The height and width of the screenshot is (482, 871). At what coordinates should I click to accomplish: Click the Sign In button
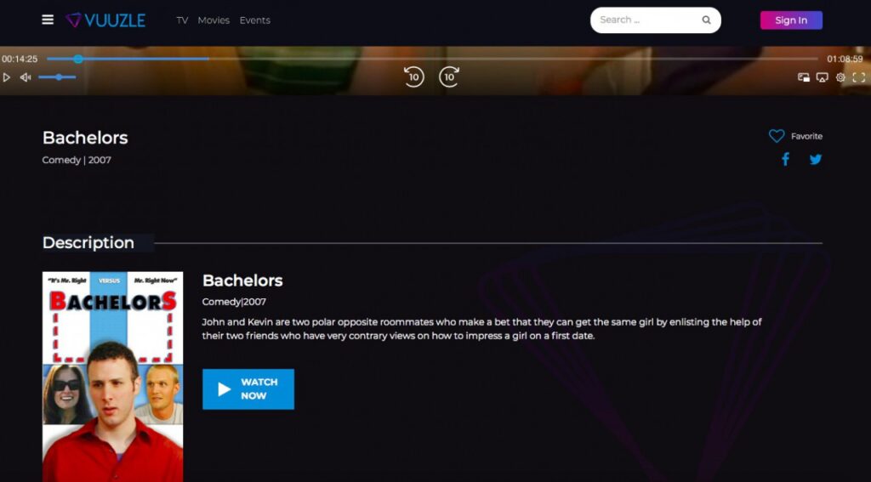click(x=791, y=20)
